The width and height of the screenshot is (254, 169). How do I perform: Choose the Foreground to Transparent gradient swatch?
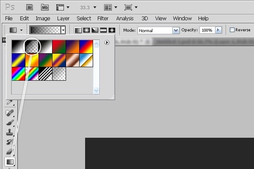(x=32, y=46)
